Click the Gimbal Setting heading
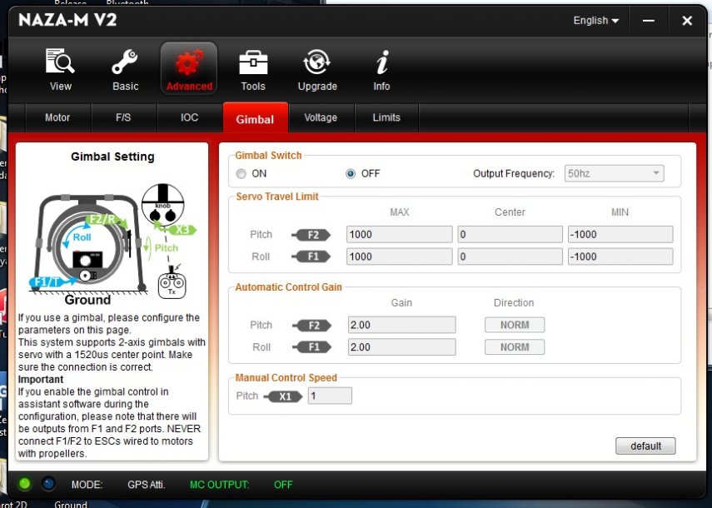 coord(112,157)
